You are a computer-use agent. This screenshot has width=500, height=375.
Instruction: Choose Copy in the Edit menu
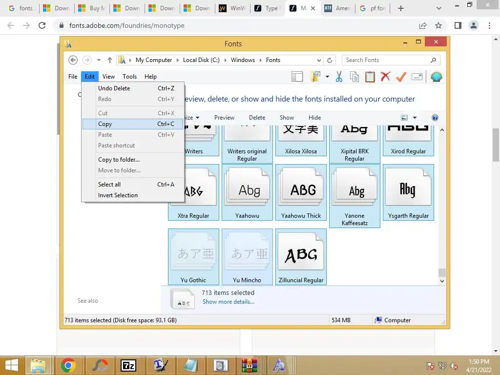133,124
